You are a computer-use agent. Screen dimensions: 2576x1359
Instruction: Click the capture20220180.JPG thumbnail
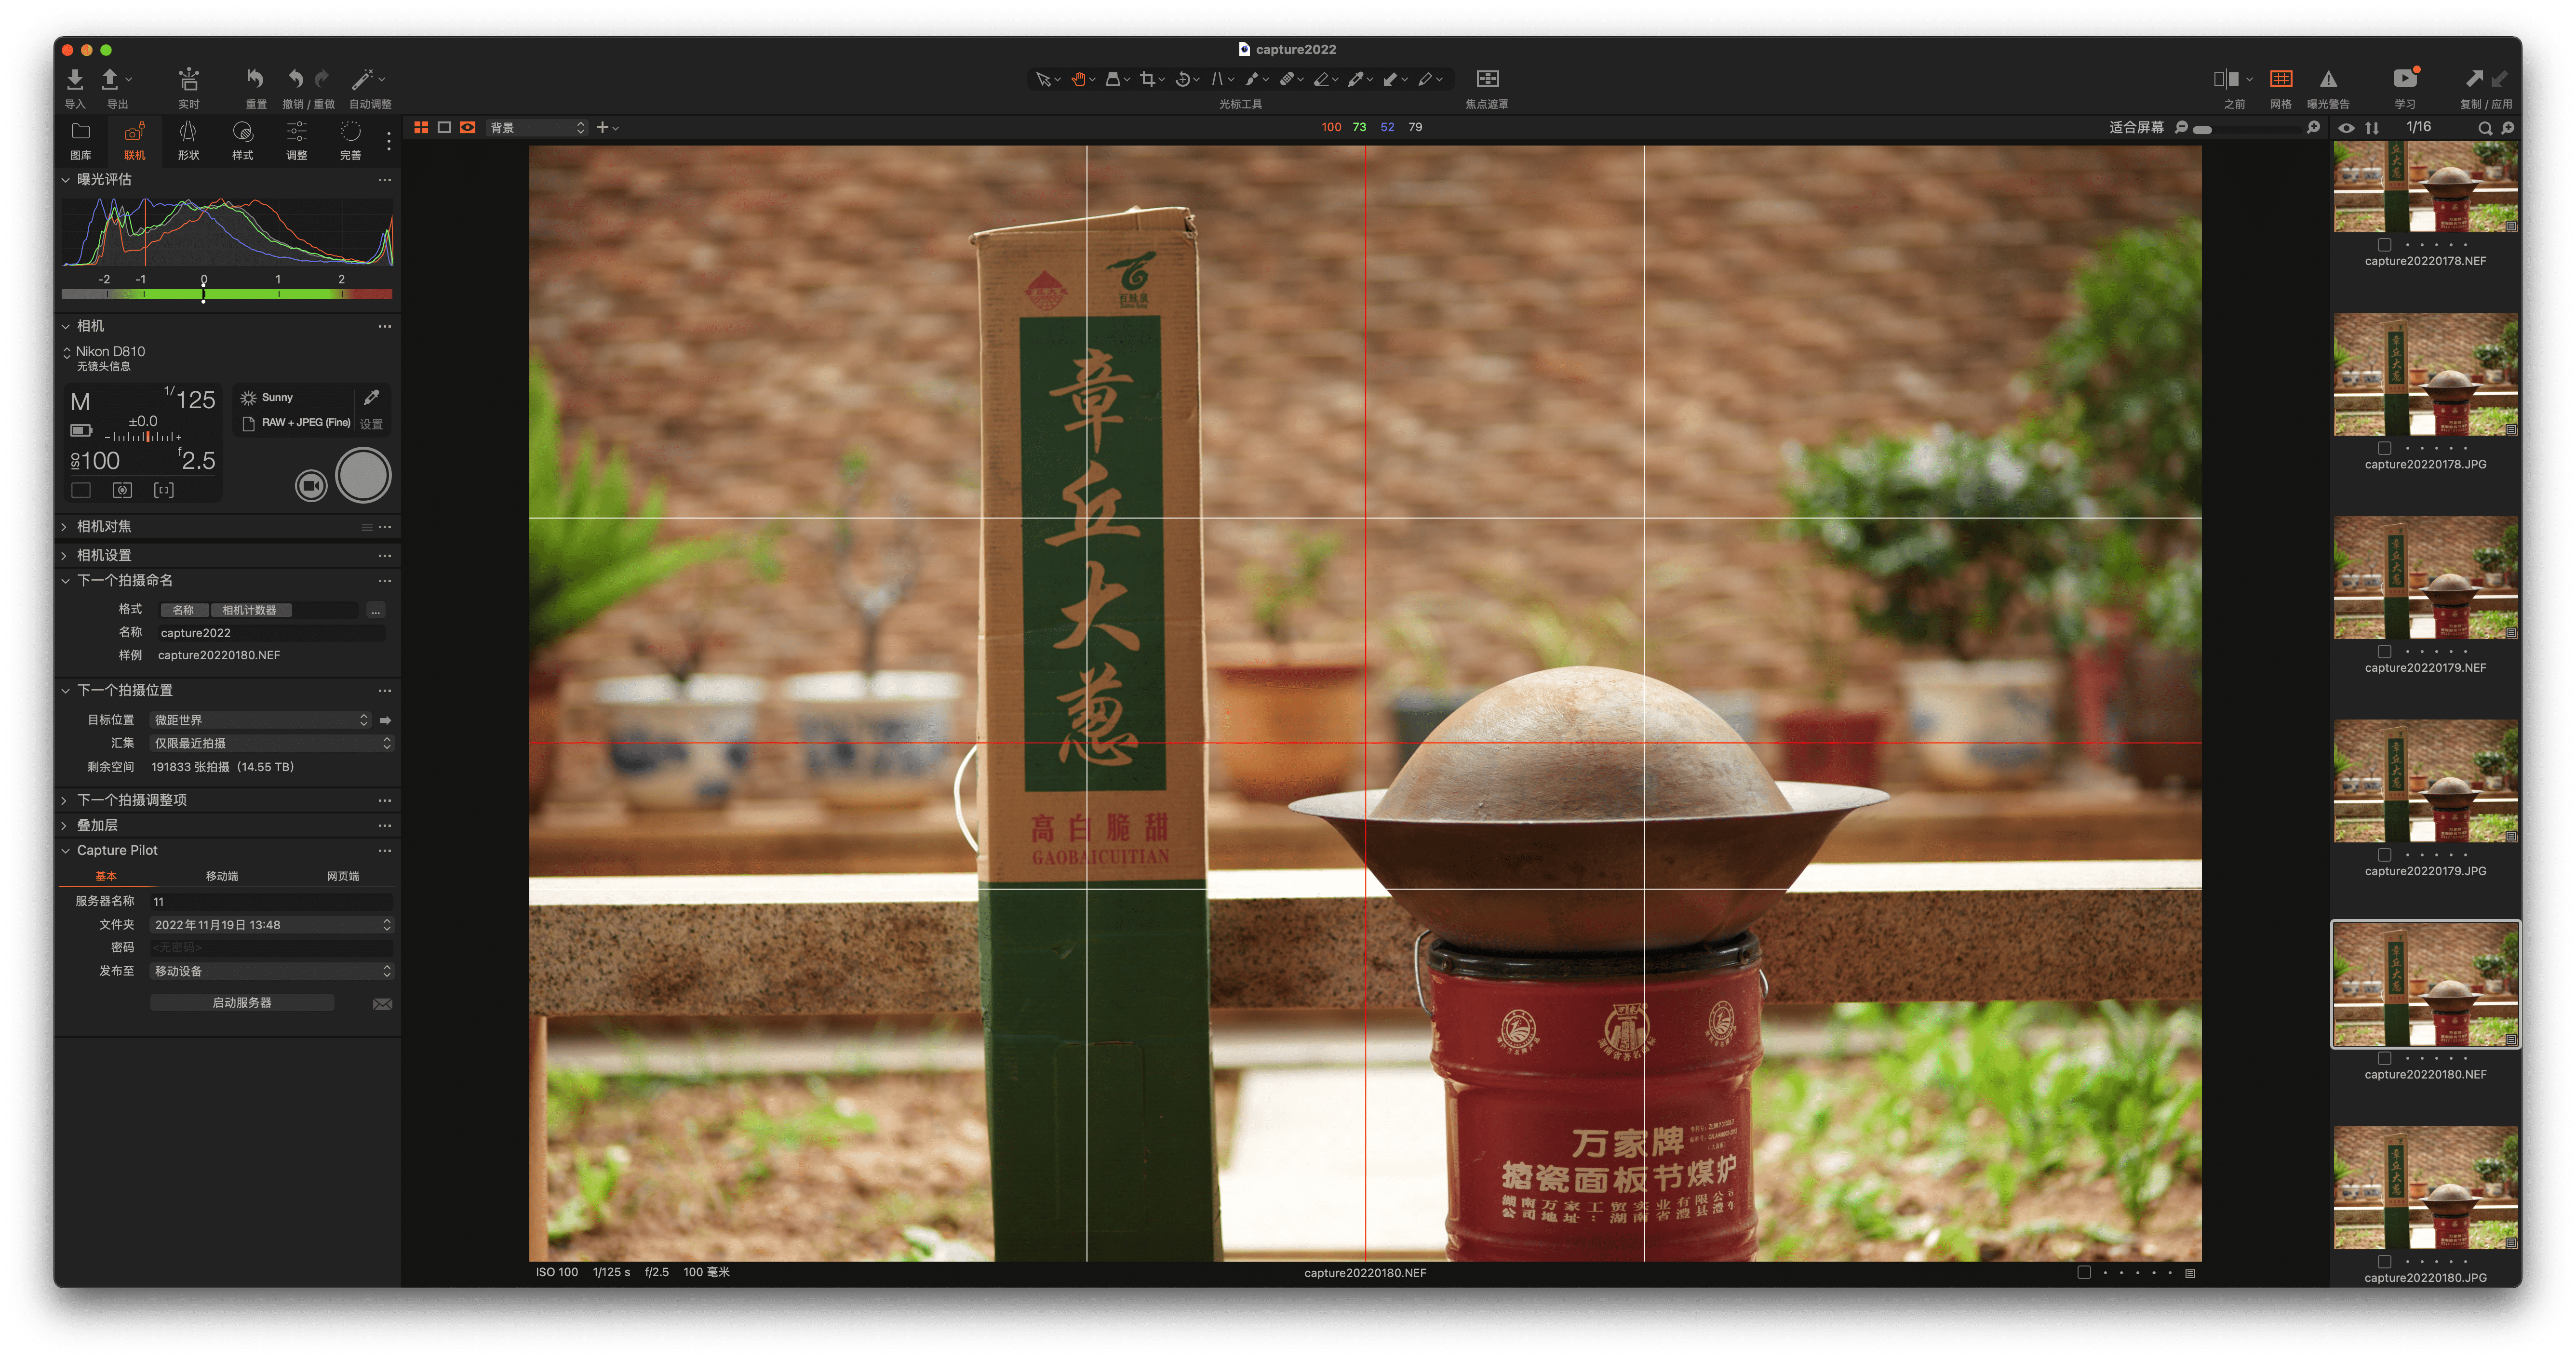pos(2425,1188)
